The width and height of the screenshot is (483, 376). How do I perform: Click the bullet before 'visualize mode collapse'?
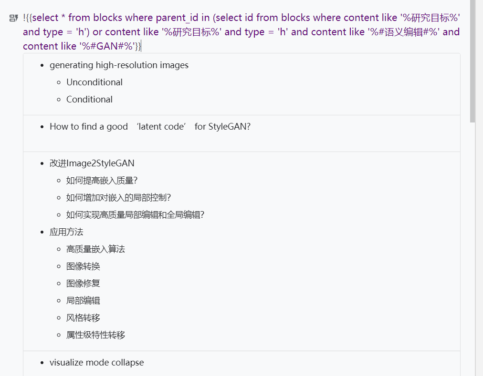click(x=42, y=363)
